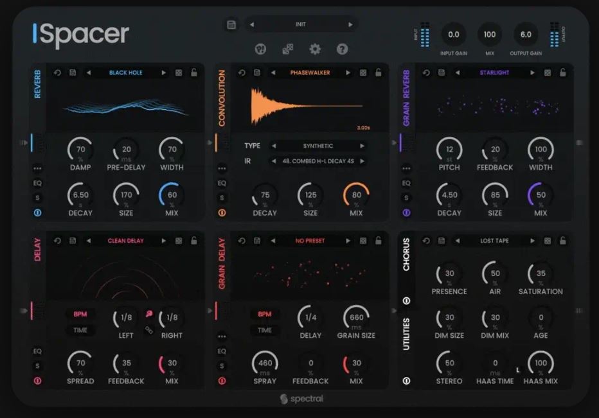This screenshot has width=599, height=418.
Task: Open the help question mark icon
Action: [342, 49]
